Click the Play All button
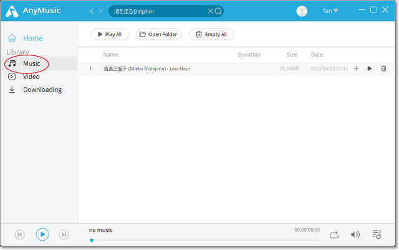The height and width of the screenshot is (250, 399). coord(110,34)
